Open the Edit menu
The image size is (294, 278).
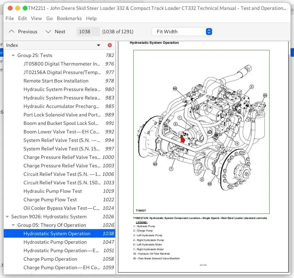coord(22,18)
